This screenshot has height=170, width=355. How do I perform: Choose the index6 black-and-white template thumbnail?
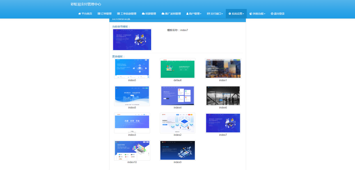tap(223, 96)
